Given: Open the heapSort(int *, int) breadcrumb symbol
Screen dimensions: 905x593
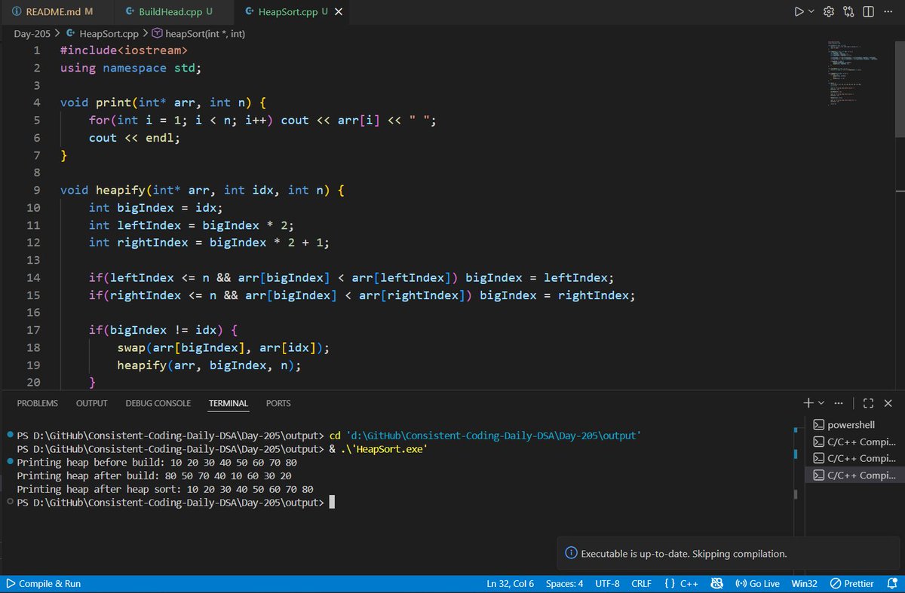Looking at the screenshot, I should point(198,33).
